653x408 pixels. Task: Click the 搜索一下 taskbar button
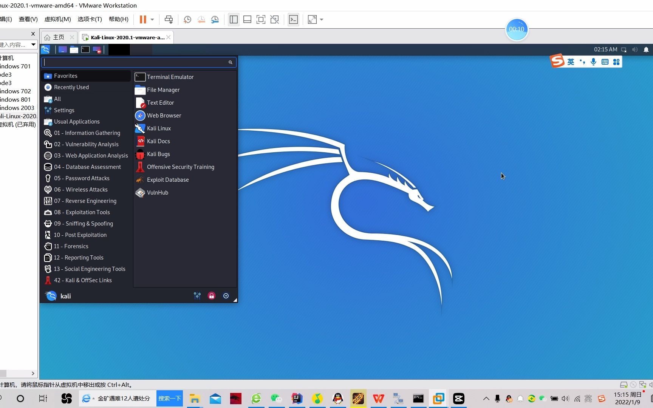(169, 399)
